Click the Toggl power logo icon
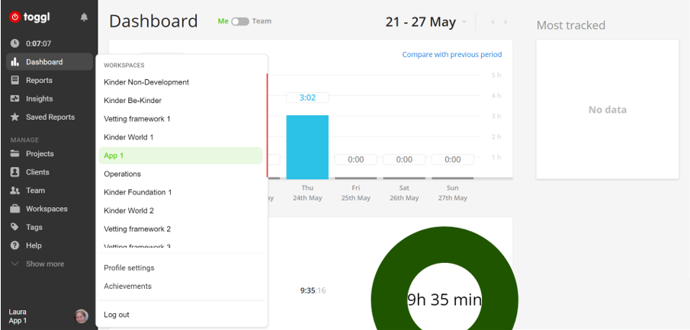This screenshot has height=330, width=690. [x=15, y=17]
